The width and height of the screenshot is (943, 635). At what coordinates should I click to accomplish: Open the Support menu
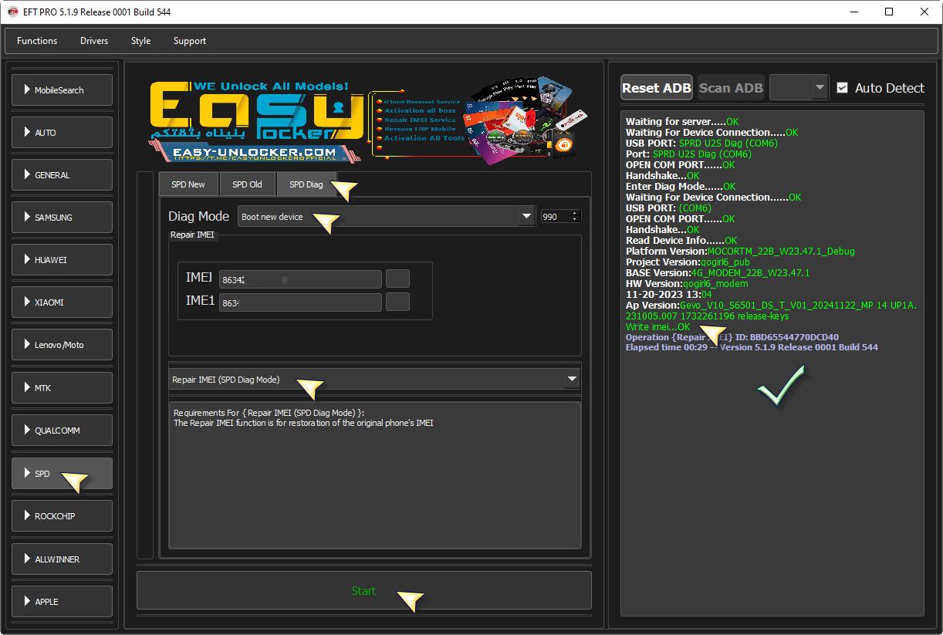pos(190,41)
